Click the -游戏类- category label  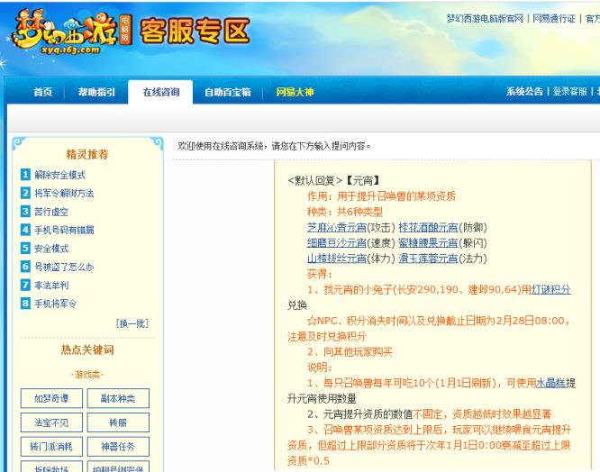coord(87,375)
